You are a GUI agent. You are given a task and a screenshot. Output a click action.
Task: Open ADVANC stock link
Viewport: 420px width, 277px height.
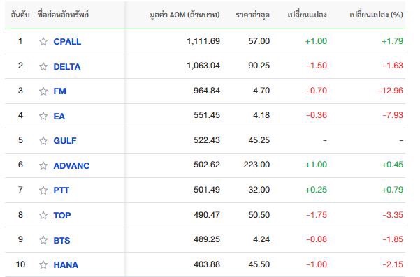coord(71,166)
